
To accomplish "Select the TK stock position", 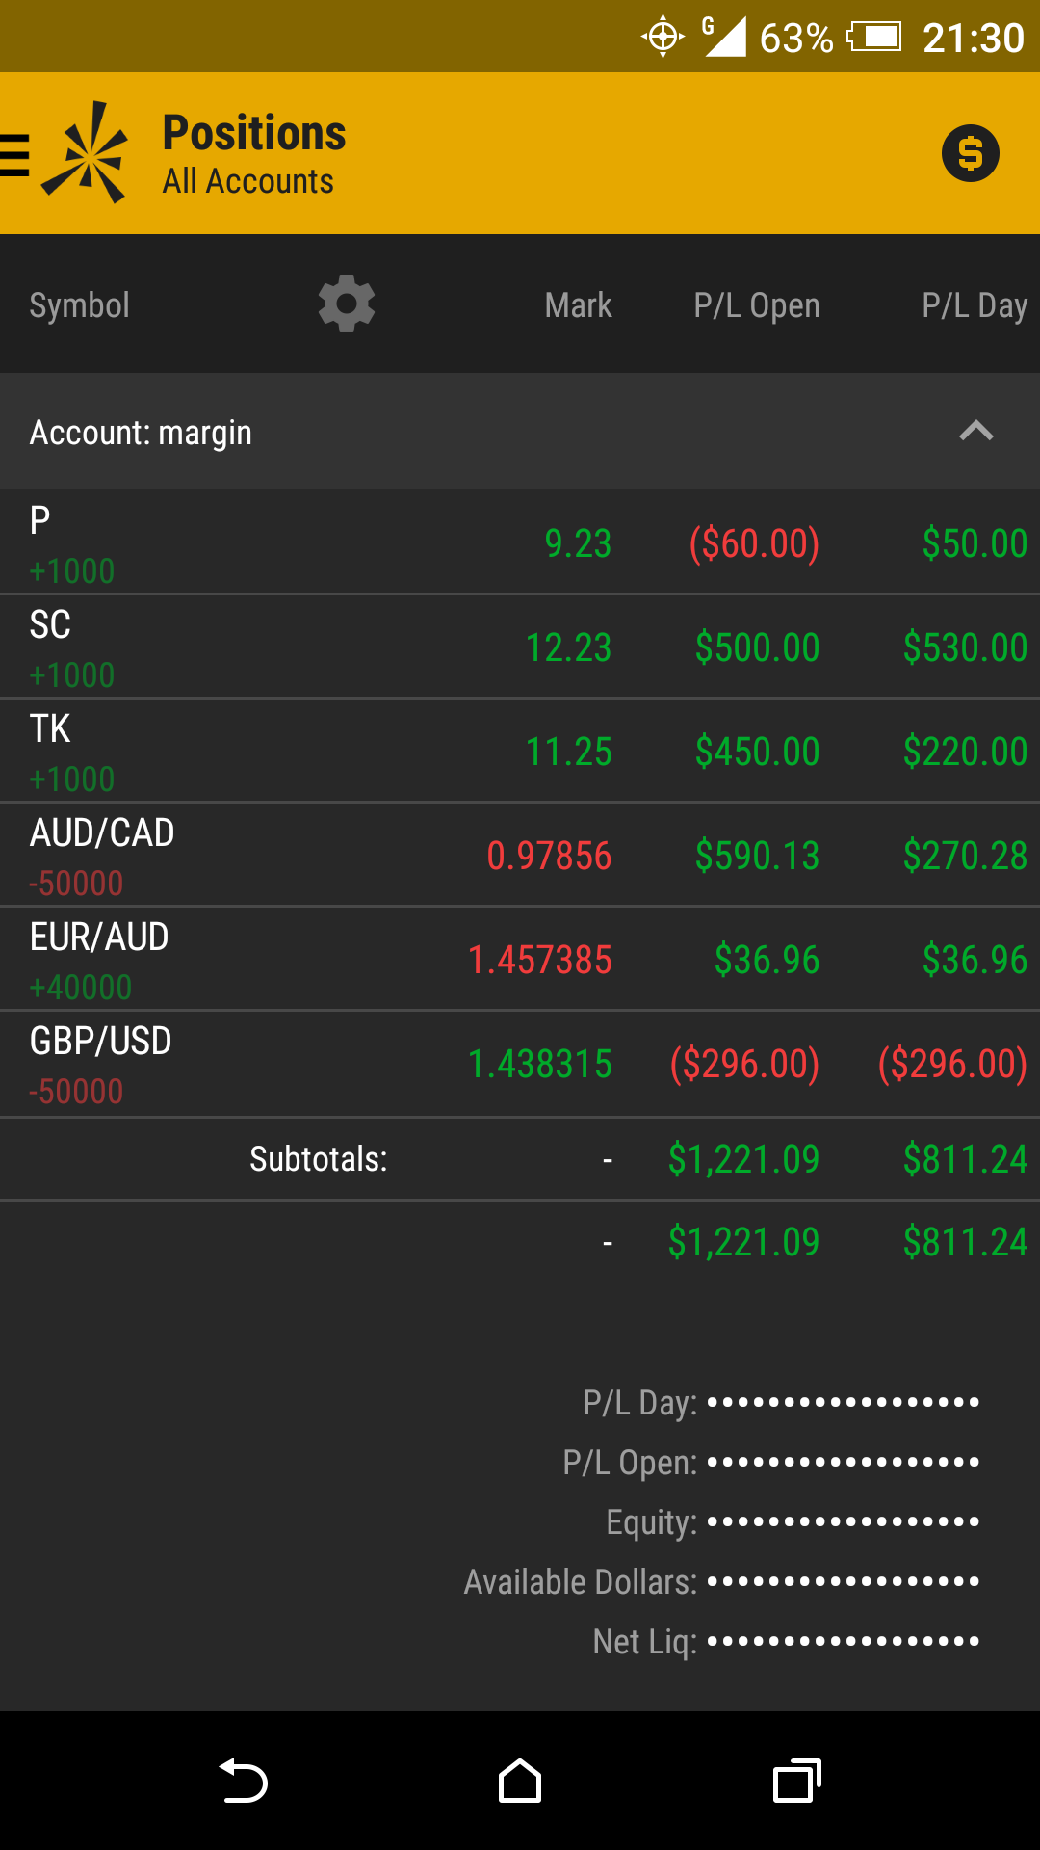I will pos(520,751).
